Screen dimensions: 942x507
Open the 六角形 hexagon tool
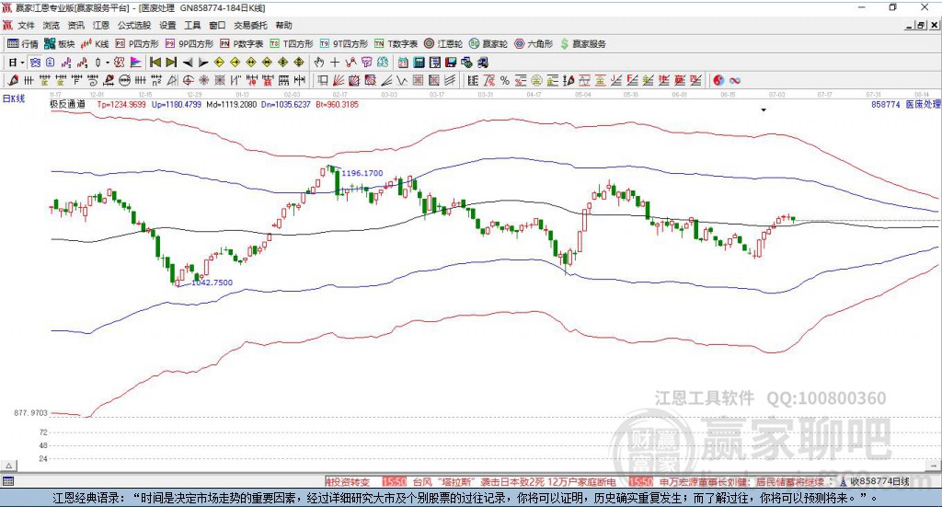pyautogui.click(x=534, y=44)
